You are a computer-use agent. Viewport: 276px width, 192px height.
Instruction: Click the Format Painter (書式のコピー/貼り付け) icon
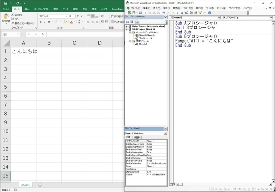13,23
